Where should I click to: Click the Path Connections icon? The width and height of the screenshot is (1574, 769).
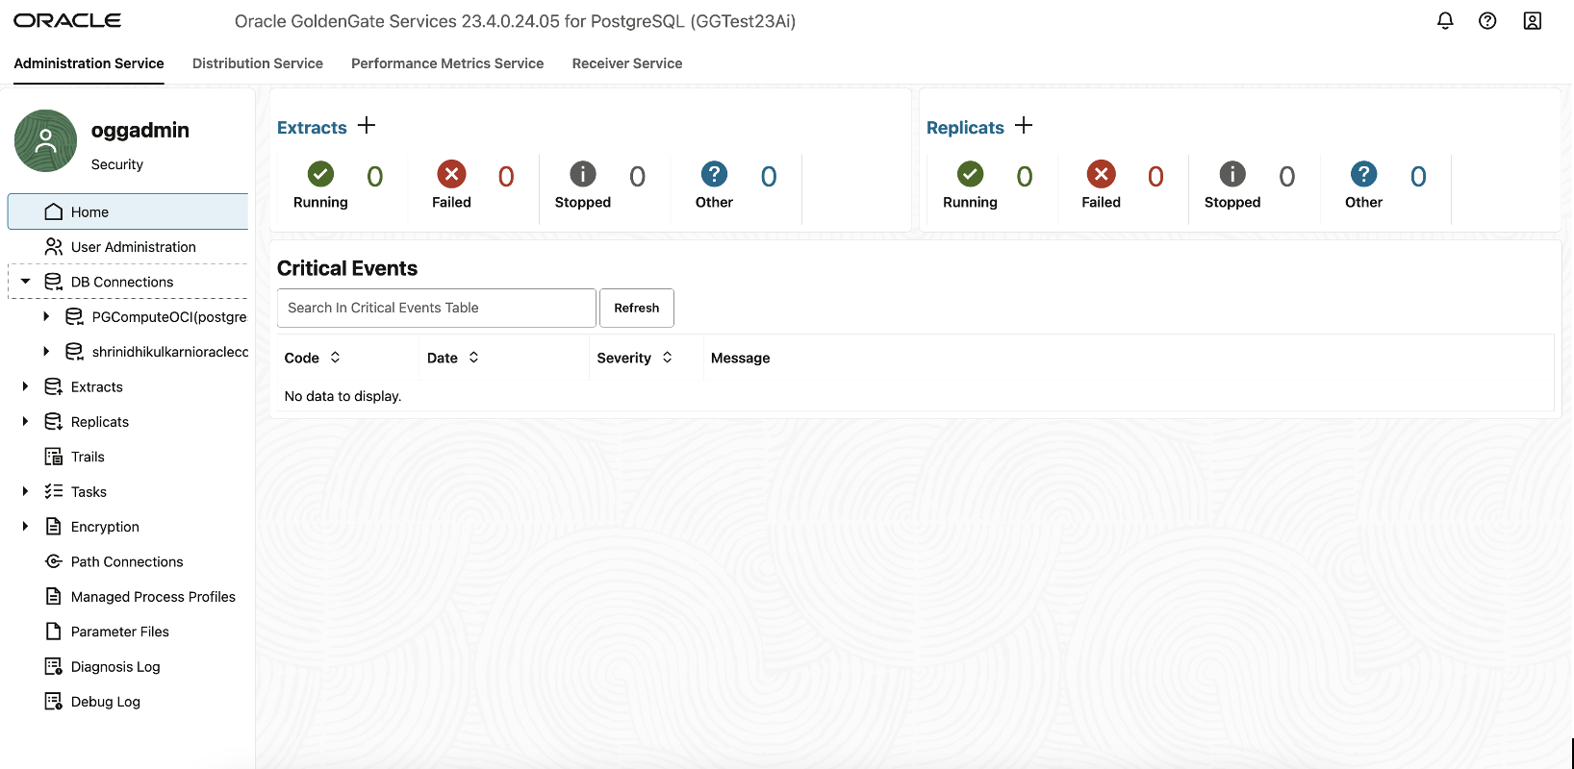click(54, 561)
